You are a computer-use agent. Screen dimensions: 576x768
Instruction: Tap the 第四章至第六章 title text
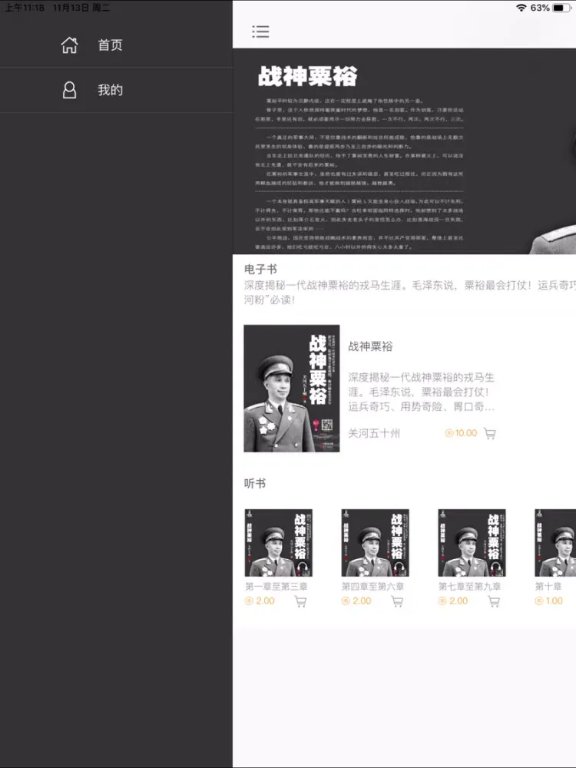coord(372,586)
